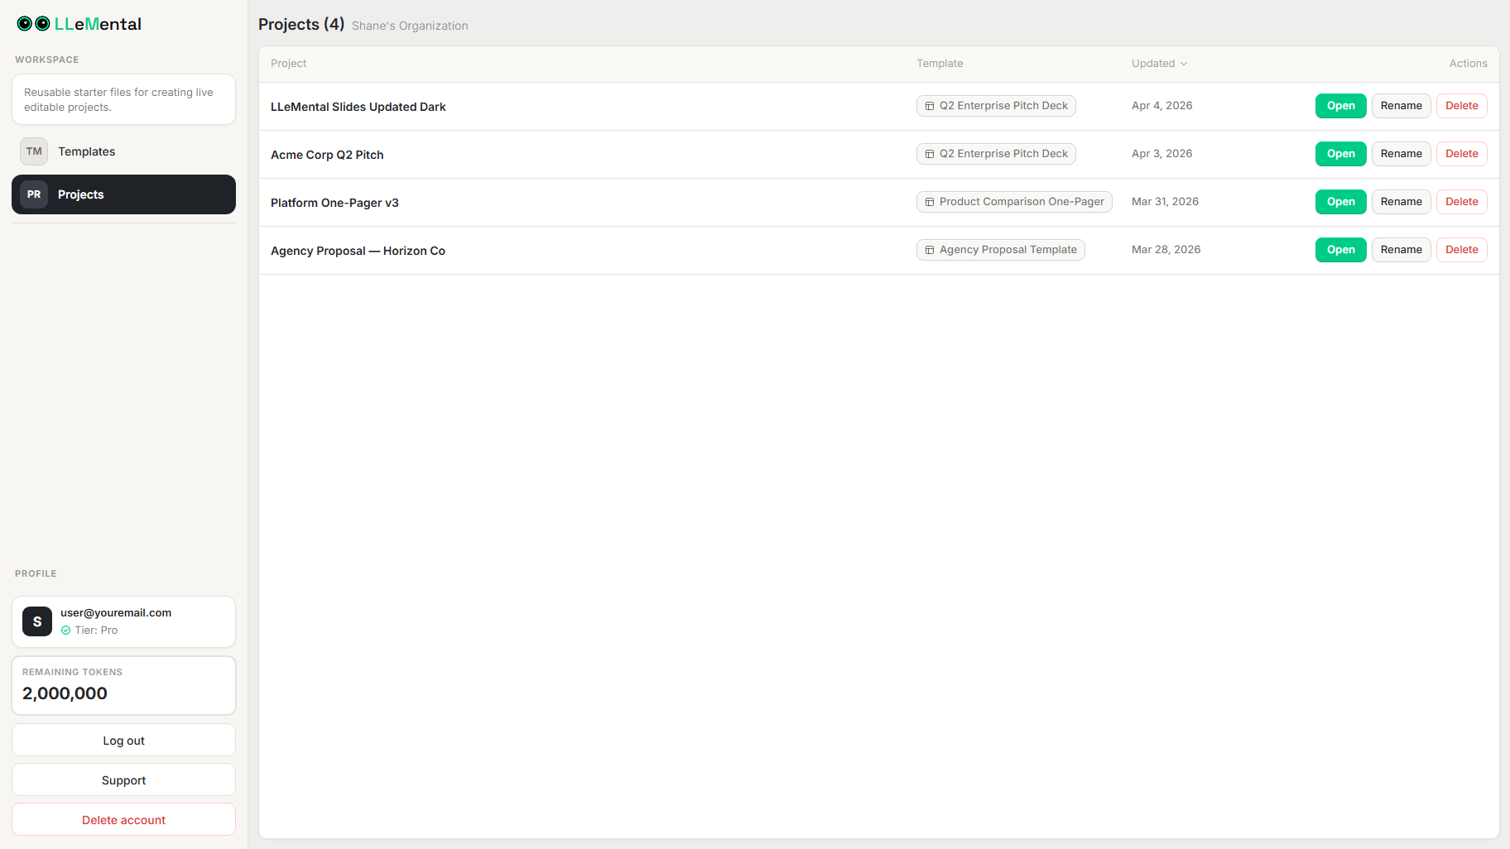The width and height of the screenshot is (1510, 849).
Task: Click the template icon on the Agency Proposal Template badge
Action: [928, 249]
